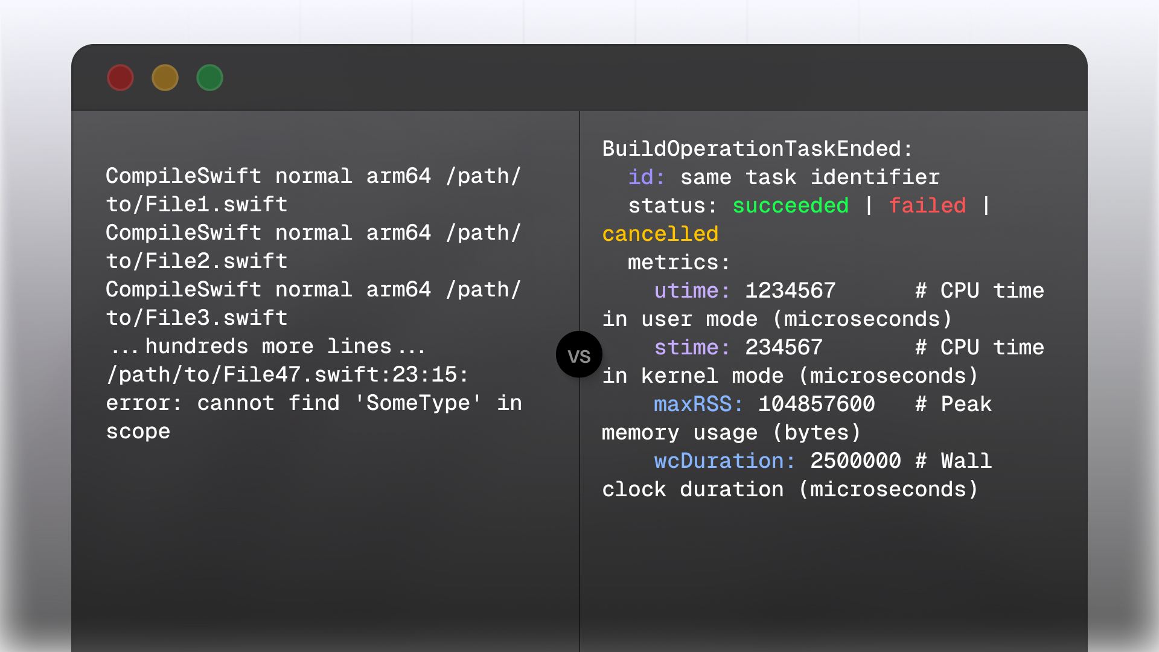Image resolution: width=1159 pixels, height=652 pixels.
Task: Click the BuildOperationTaskEnded heading
Action: 757,149
